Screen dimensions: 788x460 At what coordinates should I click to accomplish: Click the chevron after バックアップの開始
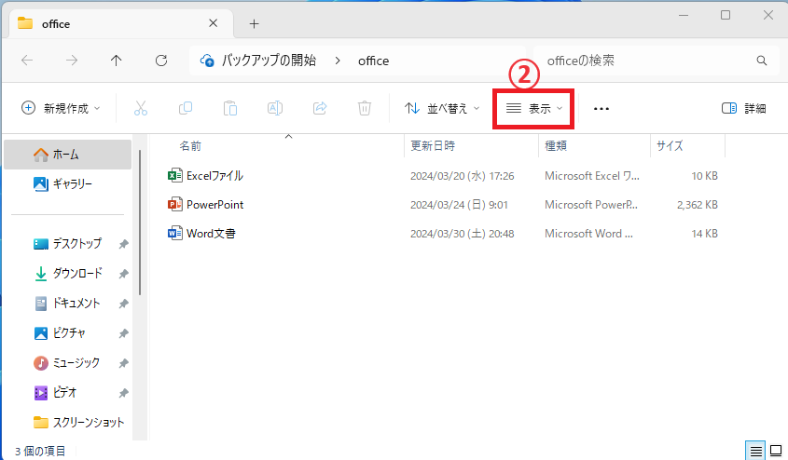click(338, 61)
